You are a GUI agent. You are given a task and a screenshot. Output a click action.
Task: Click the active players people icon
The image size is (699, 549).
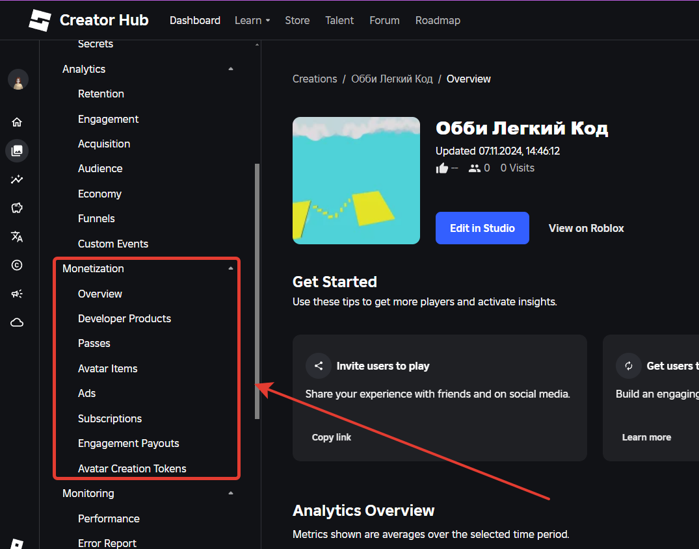(474, 168)
